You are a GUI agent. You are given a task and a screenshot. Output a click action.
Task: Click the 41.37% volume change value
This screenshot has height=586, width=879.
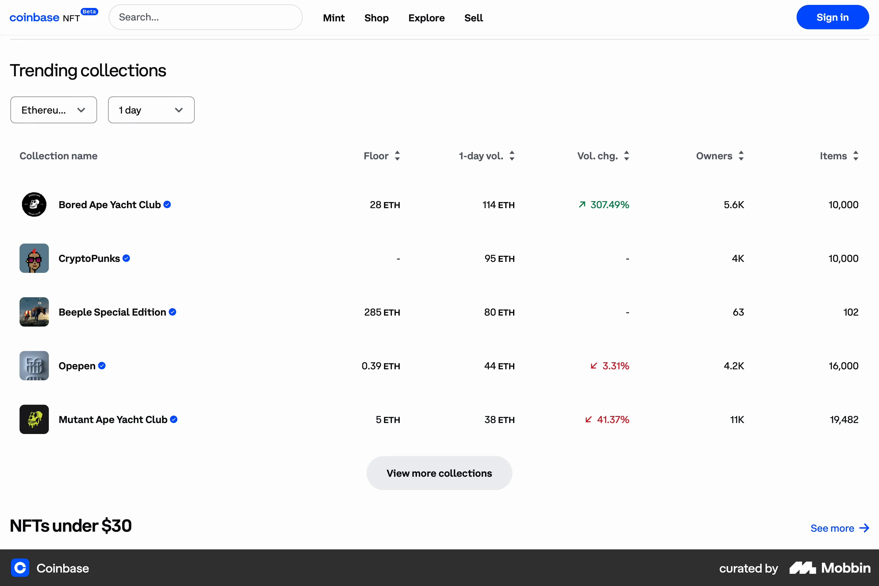click(x=613, y=420)
